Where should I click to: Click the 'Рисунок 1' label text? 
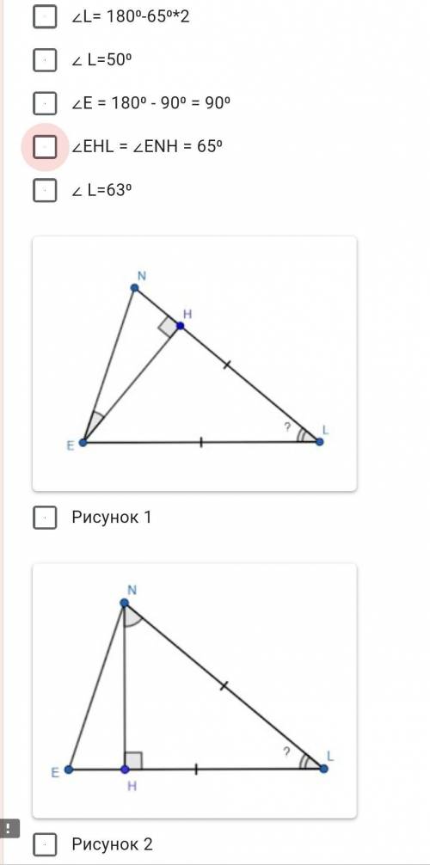pos(111,518)
